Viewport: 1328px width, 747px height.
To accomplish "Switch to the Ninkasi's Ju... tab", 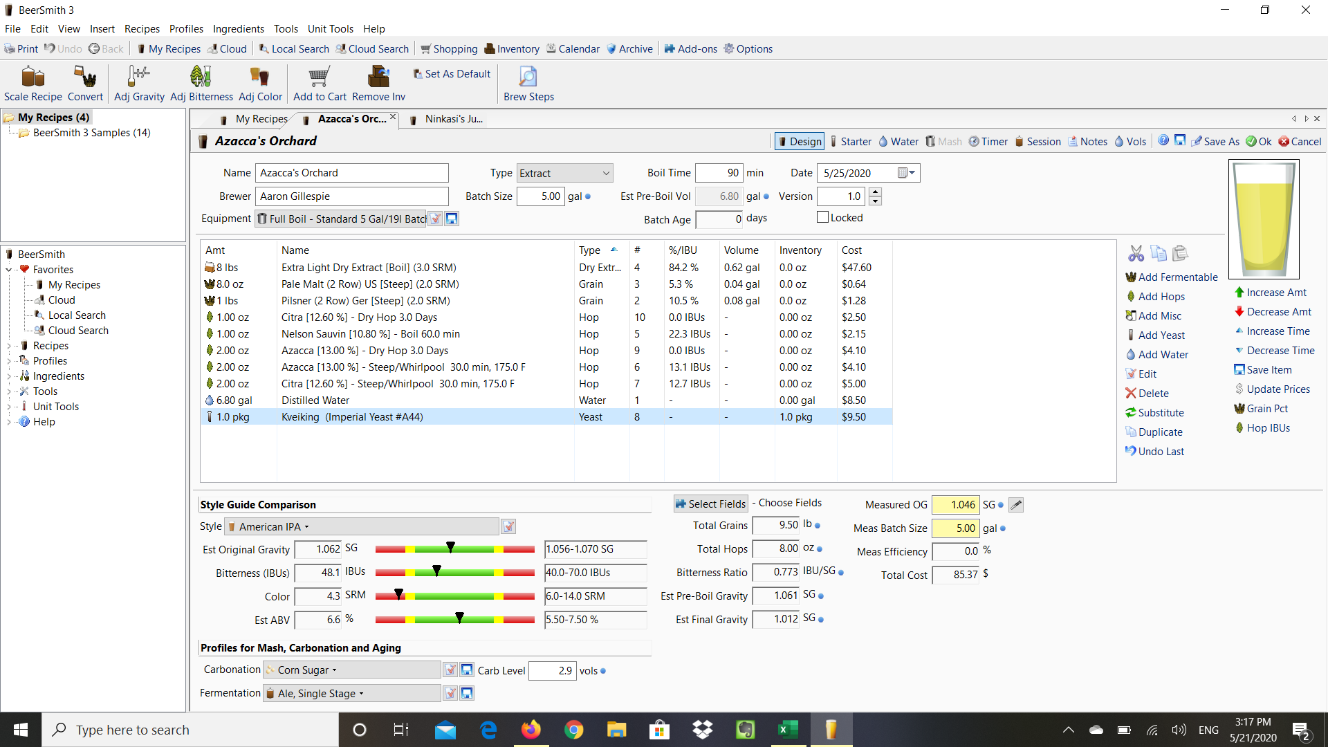I will [x=447, y=119].
